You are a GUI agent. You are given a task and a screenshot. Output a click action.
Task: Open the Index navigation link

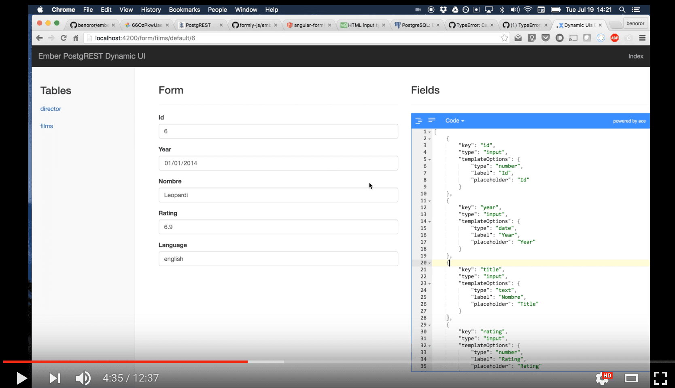(635, 56)
